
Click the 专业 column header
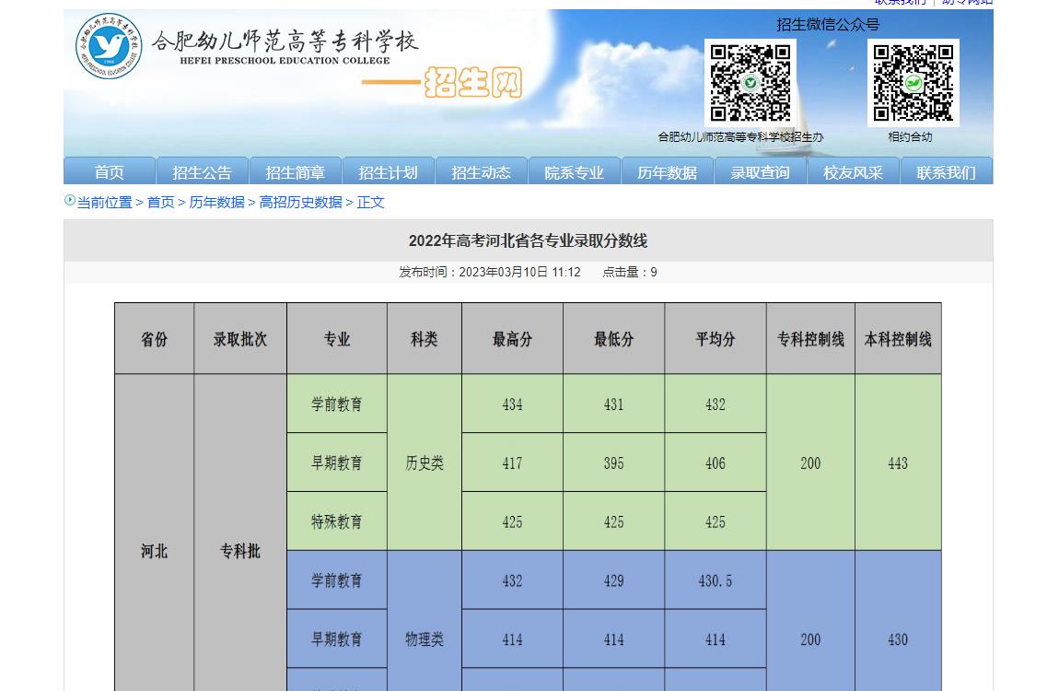[337, 338]
